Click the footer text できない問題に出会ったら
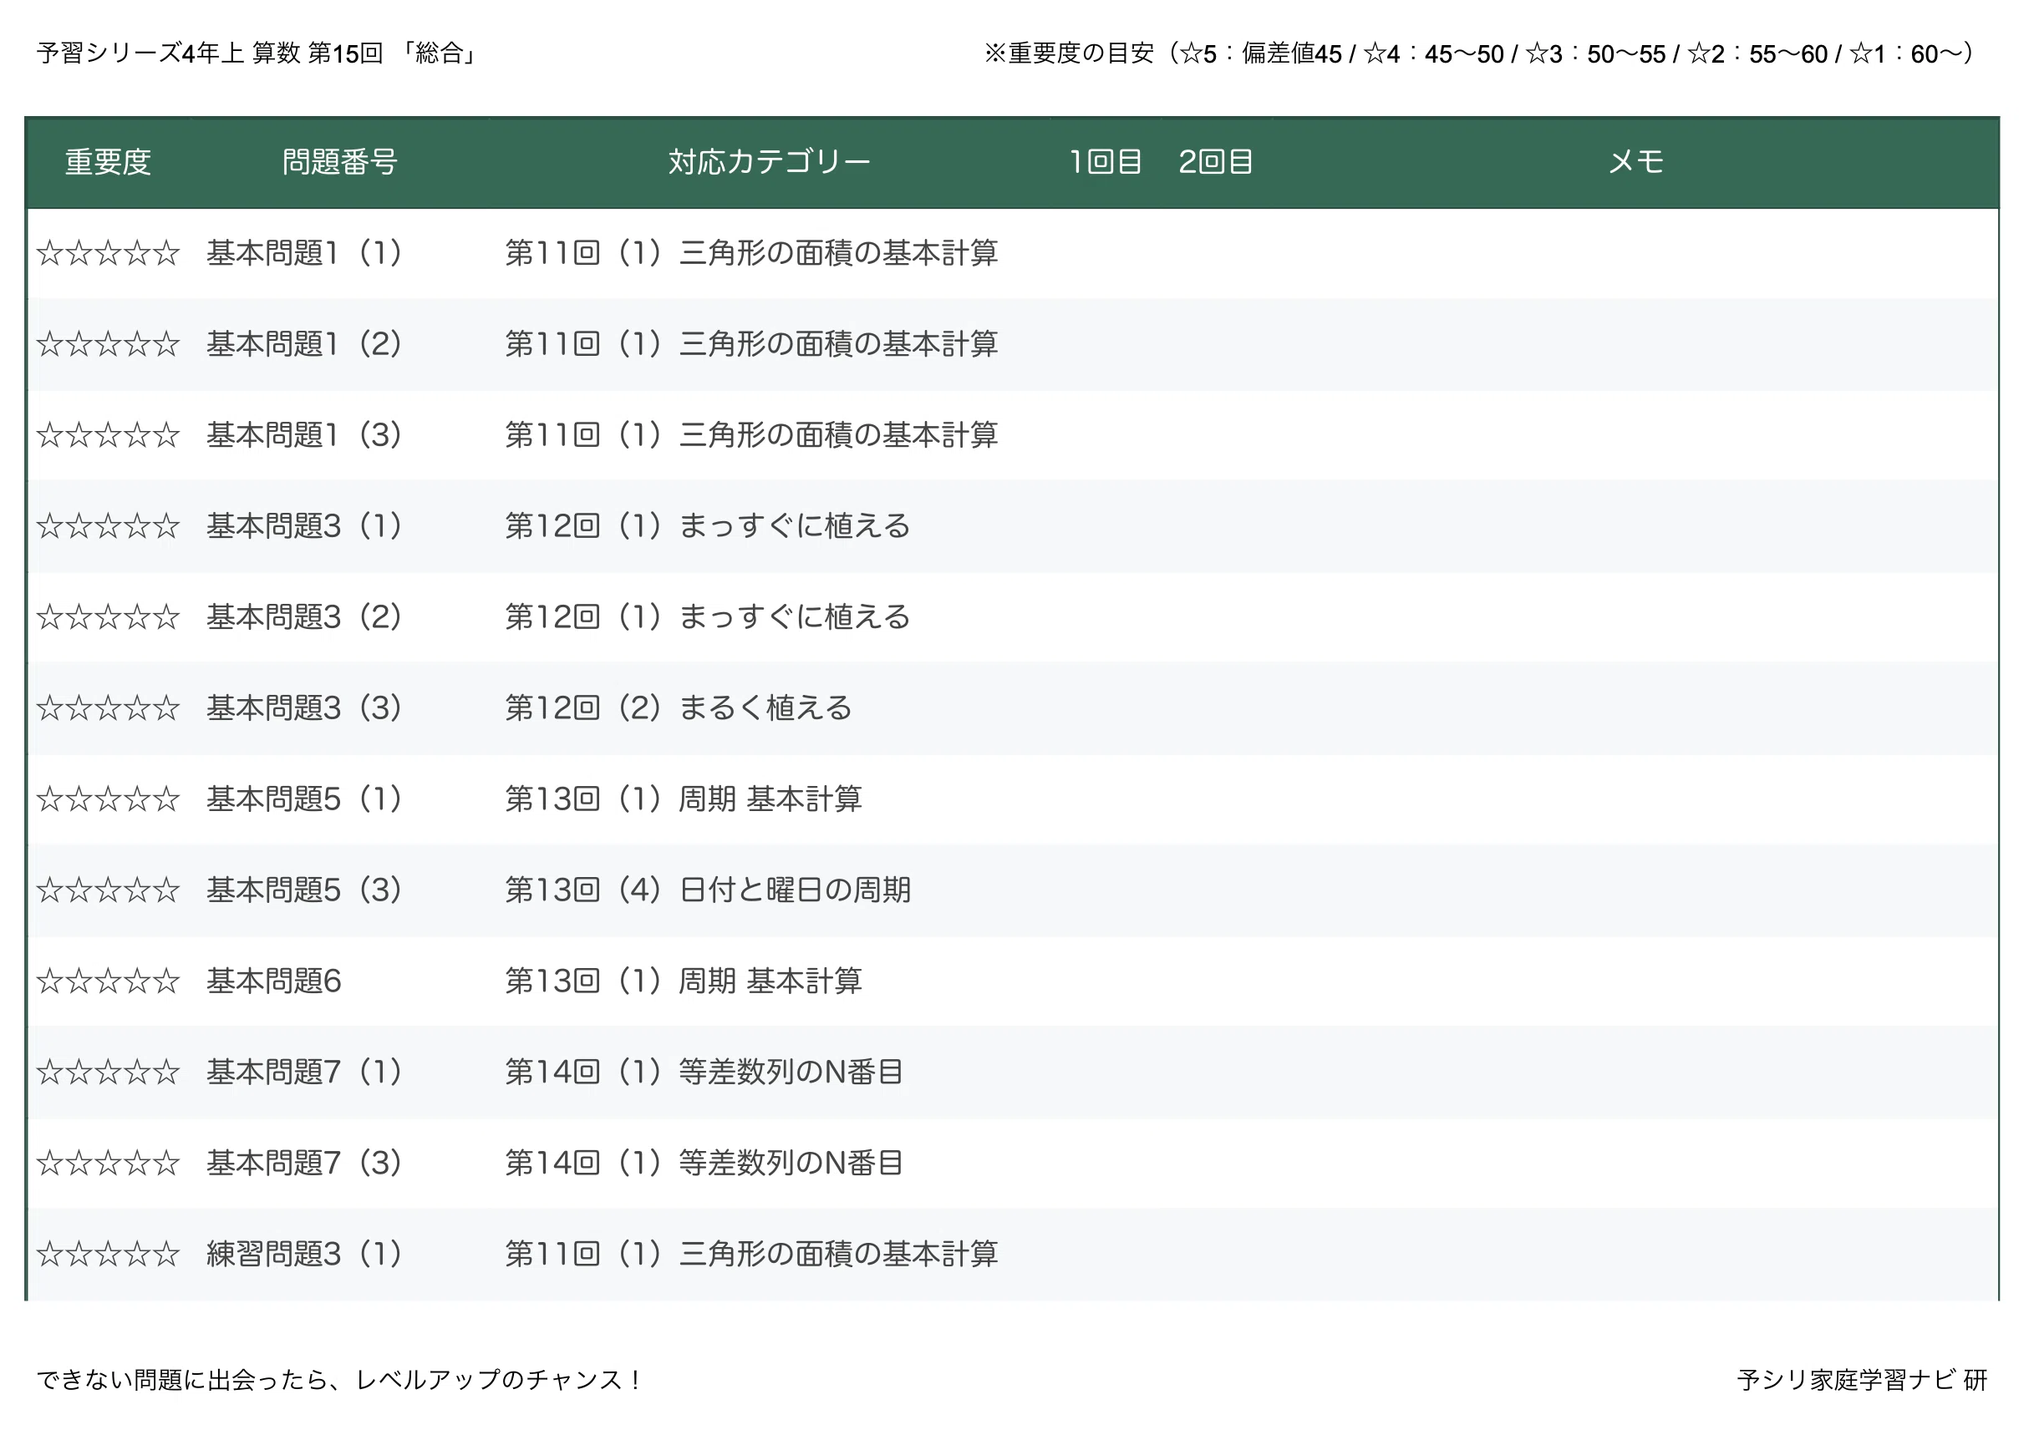The width and height of the screenshot is (2029, 1430). pos(340,1381)
